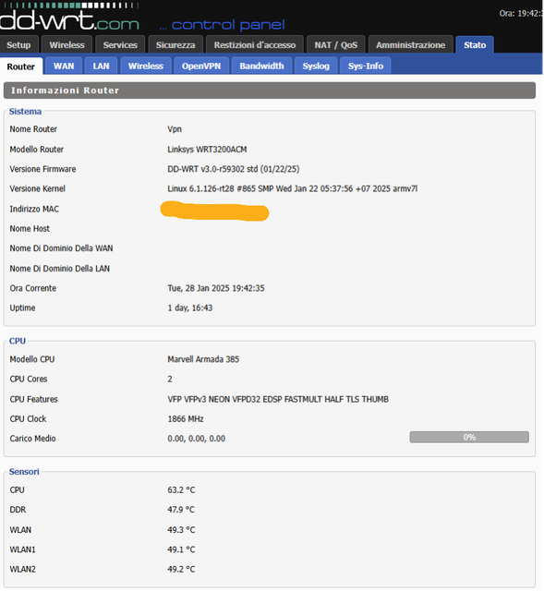Click the CPU Cores value 2
Screen dimensions: 544x591
(x=170, y=380)
